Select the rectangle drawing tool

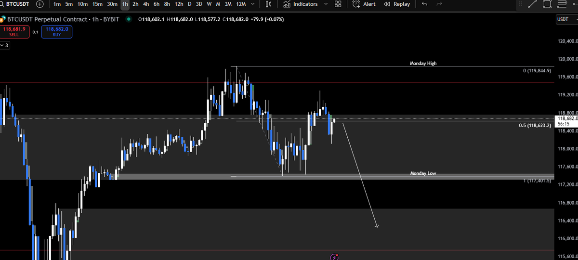click(x=547, y=4)
